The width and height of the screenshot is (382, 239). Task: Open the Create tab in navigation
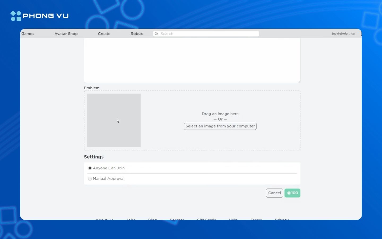point(104,34)
